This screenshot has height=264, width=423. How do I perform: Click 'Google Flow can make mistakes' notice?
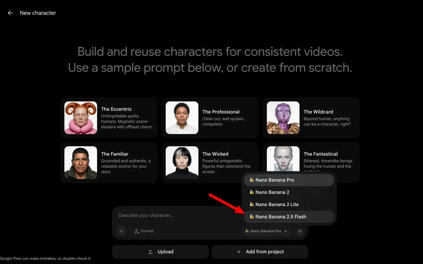click(45, 258)
